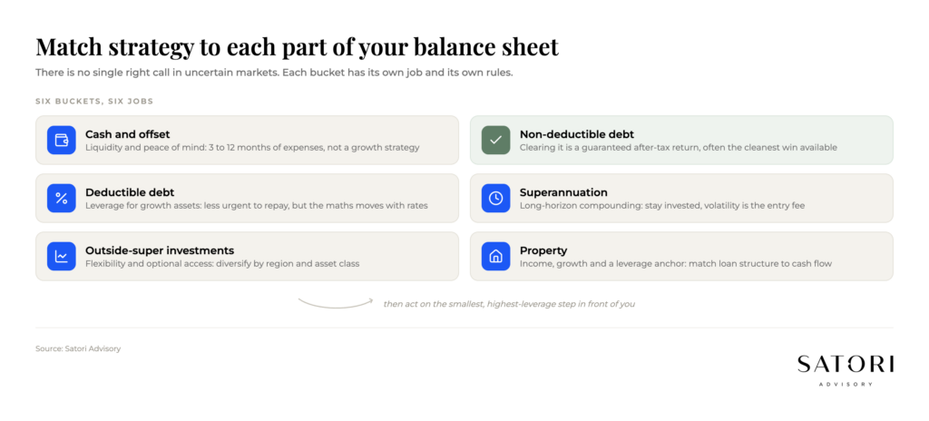Click the Six Buckets, Six Jobs label
The image size is (929, 421).
tap(94, 102)
